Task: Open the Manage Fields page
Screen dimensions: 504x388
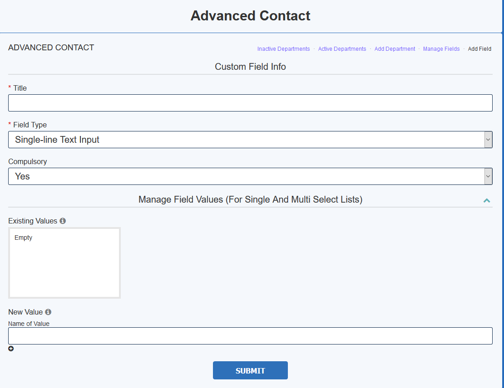Action: tap(441, 49)
